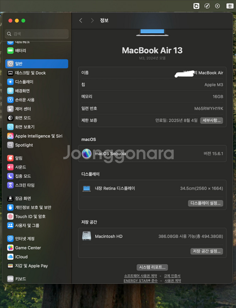Click the 검색 search field
The height and width of the screenshot is (308, 236).
pyautogui.click(x=37, y=34)
